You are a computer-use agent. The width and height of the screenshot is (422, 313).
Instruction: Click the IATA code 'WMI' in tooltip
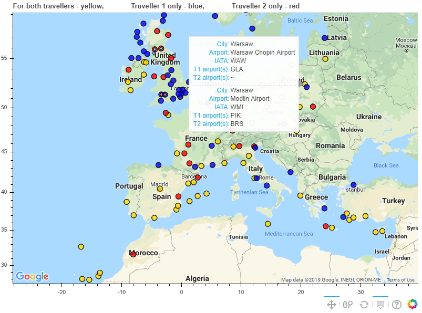click(x=237, y=107)
